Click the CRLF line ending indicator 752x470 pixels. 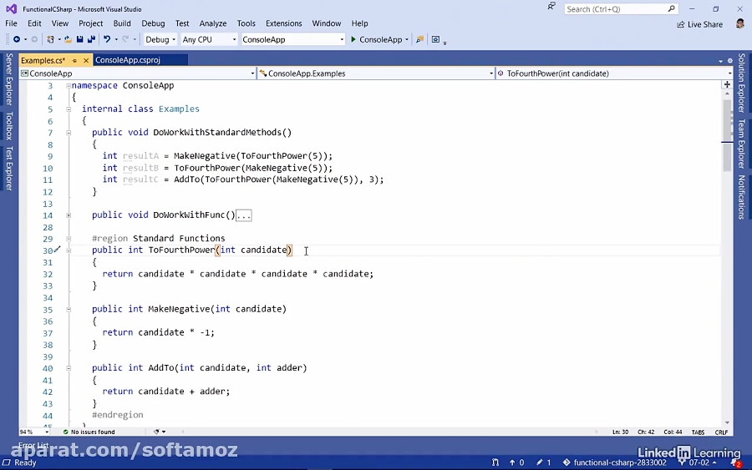point(721,432)
